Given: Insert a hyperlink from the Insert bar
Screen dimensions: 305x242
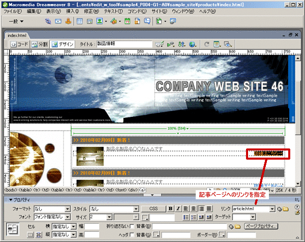Looking at the screenshot, I should [48, 21].
